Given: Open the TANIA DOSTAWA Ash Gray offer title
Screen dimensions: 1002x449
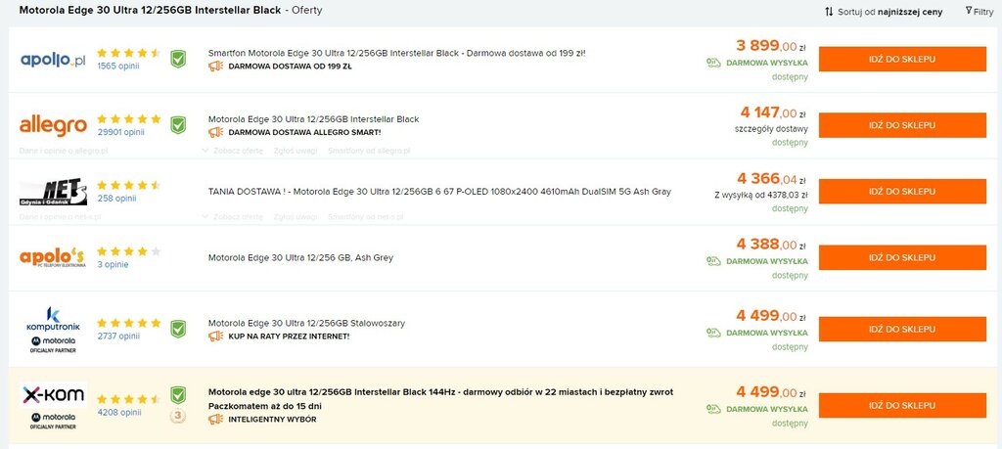Looking at the screenshot, I should 439,192.
